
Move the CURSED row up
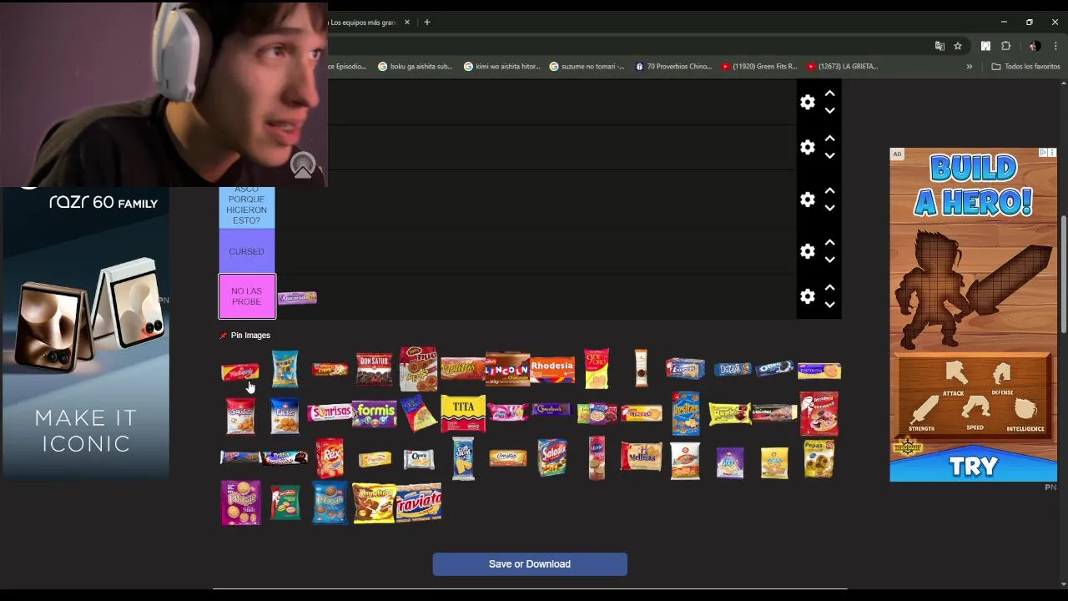point(829,243)
